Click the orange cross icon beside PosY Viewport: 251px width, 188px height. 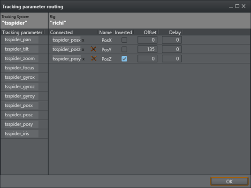coord(93,49)
